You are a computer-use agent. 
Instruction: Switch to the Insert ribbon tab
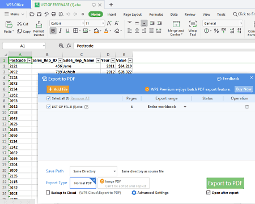[112, 15]
